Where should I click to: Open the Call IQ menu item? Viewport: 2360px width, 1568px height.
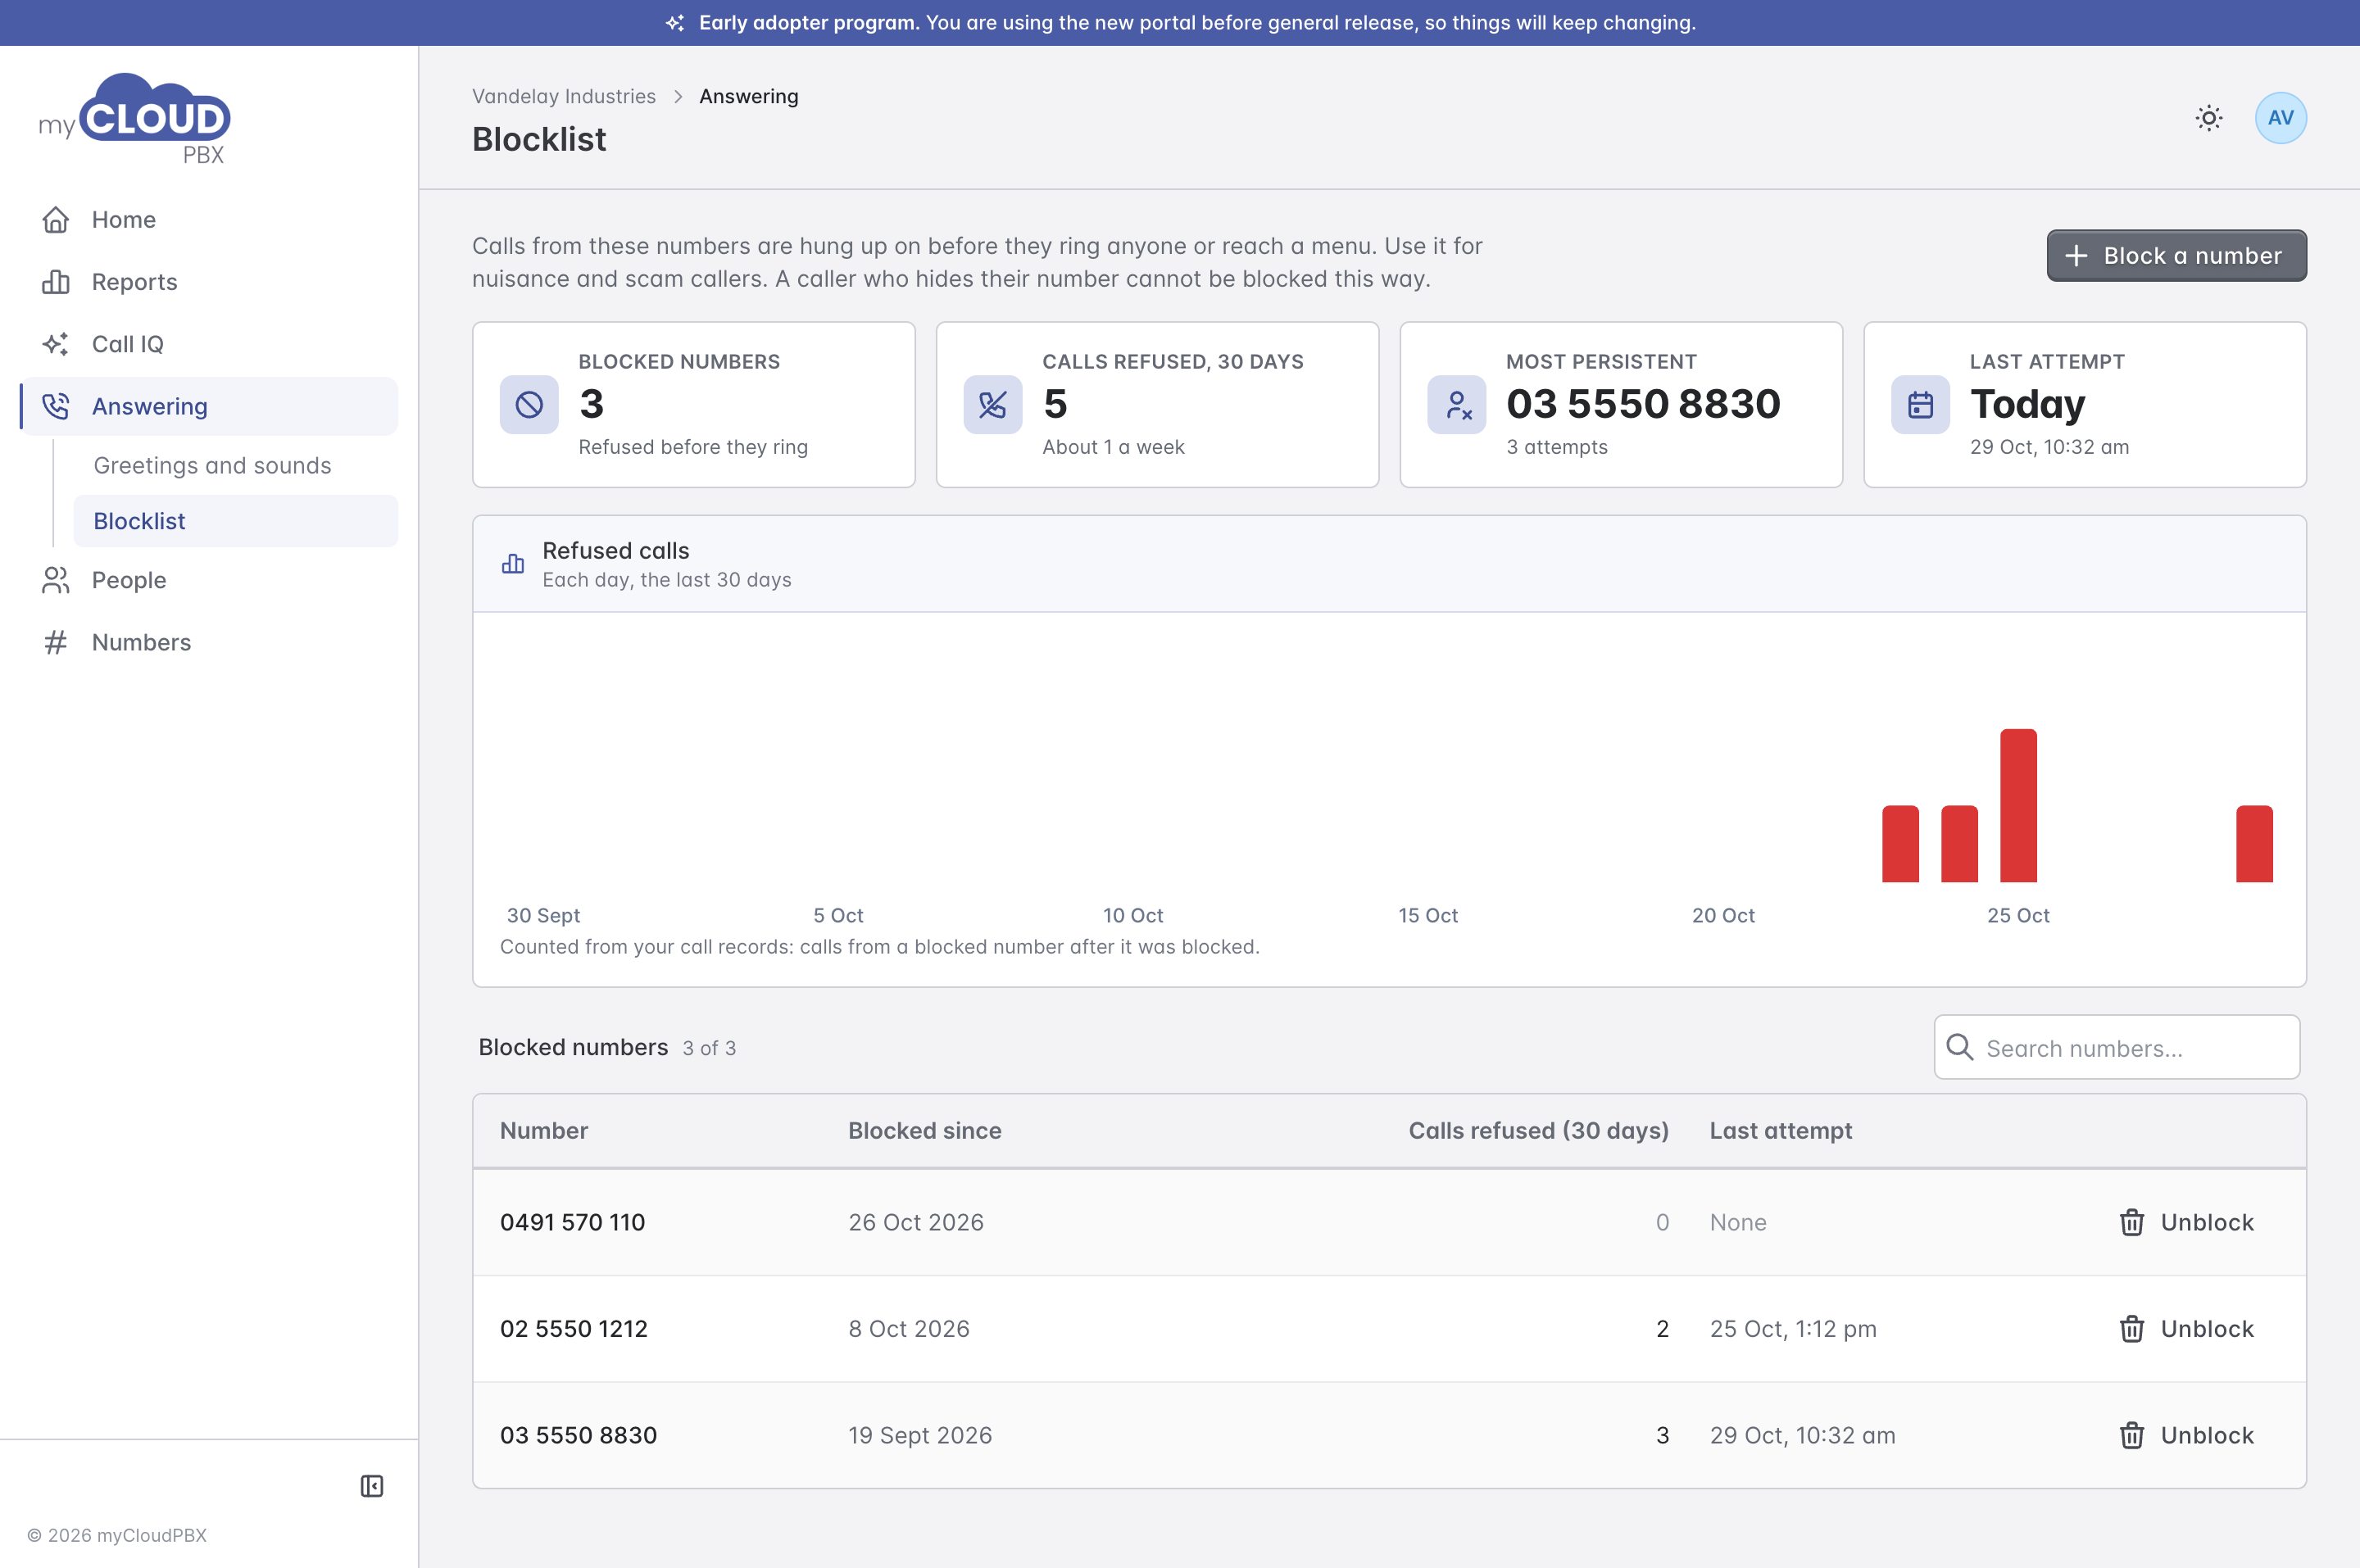tap(209, 344)
